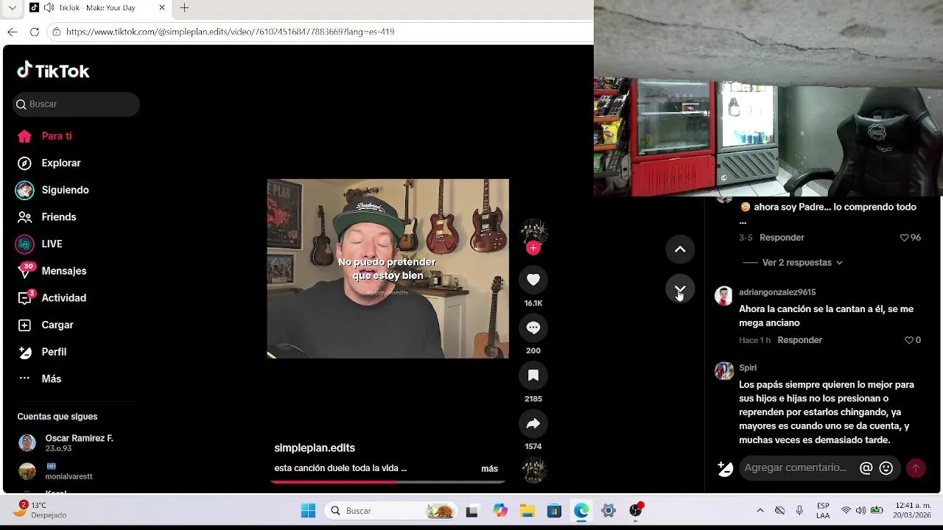Click the microphone tray icon

[x=799, y=511]
